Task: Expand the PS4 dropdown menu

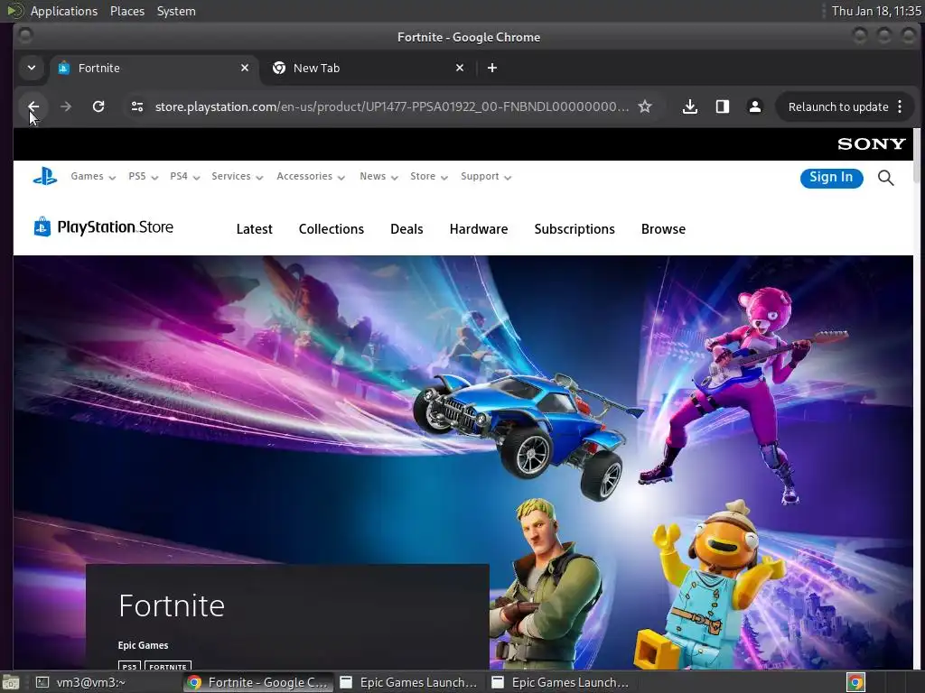Action: click(x=184, y=176)
